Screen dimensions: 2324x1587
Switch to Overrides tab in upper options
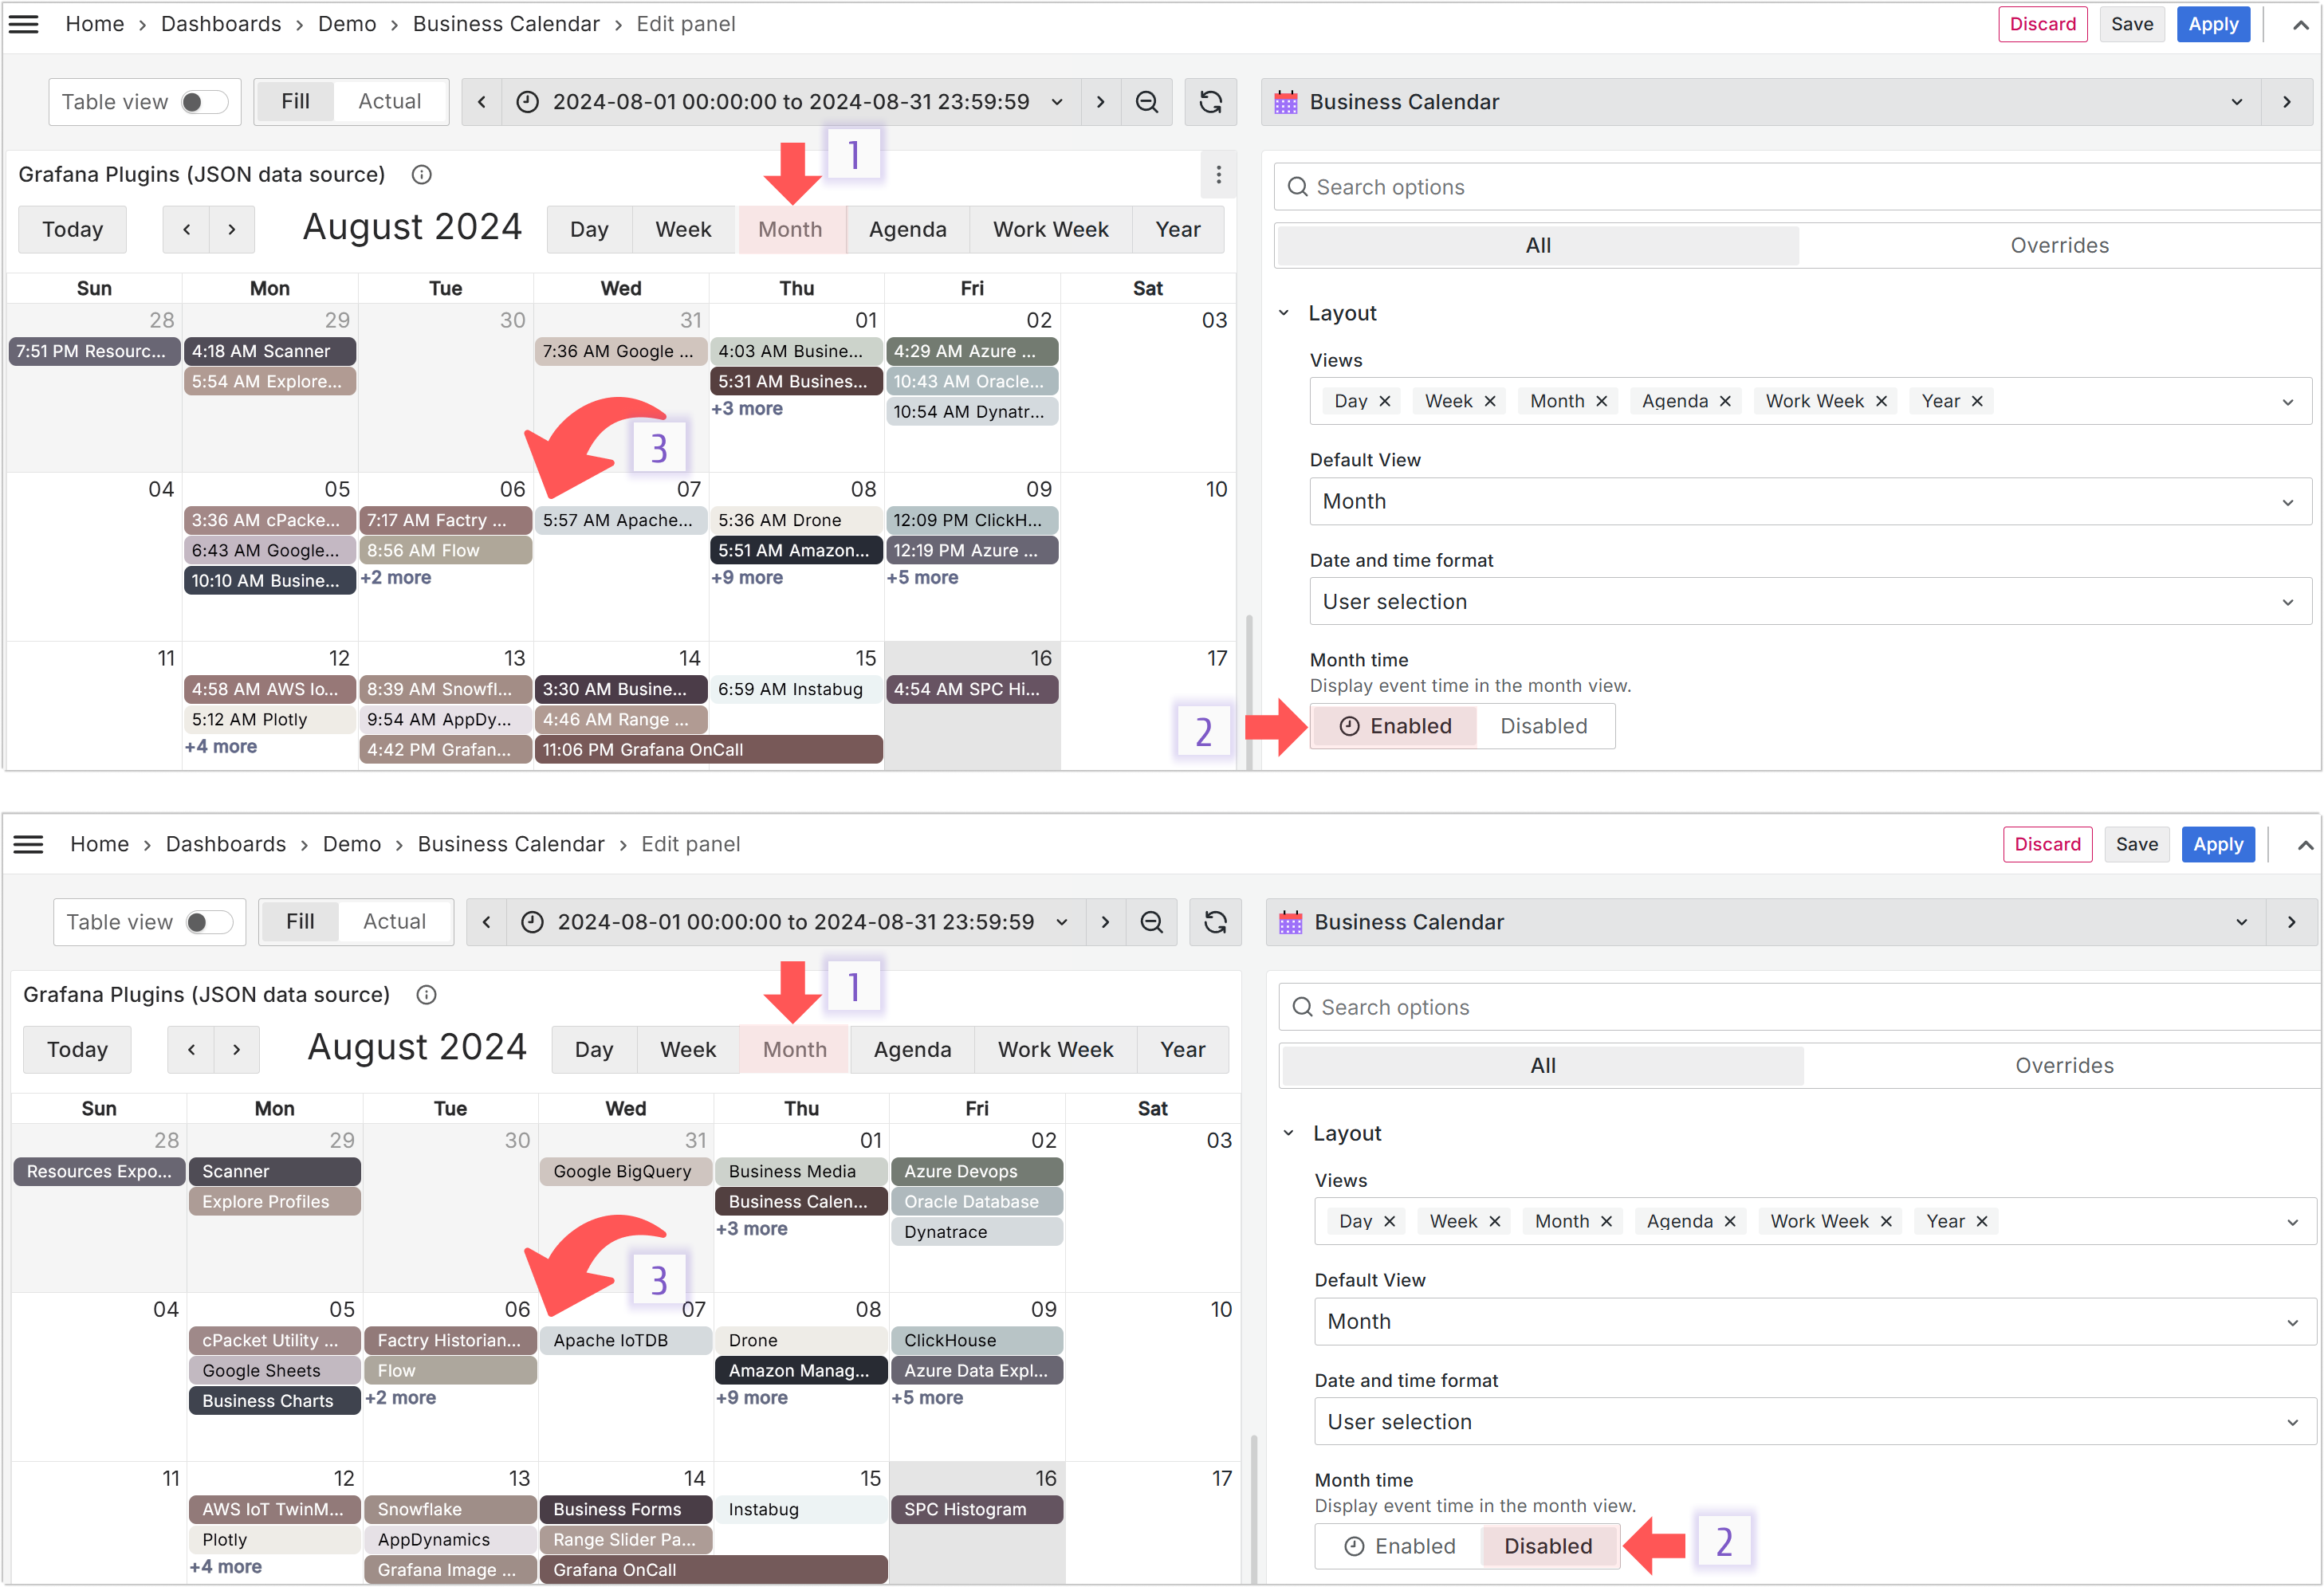[x=2059, y=246]
